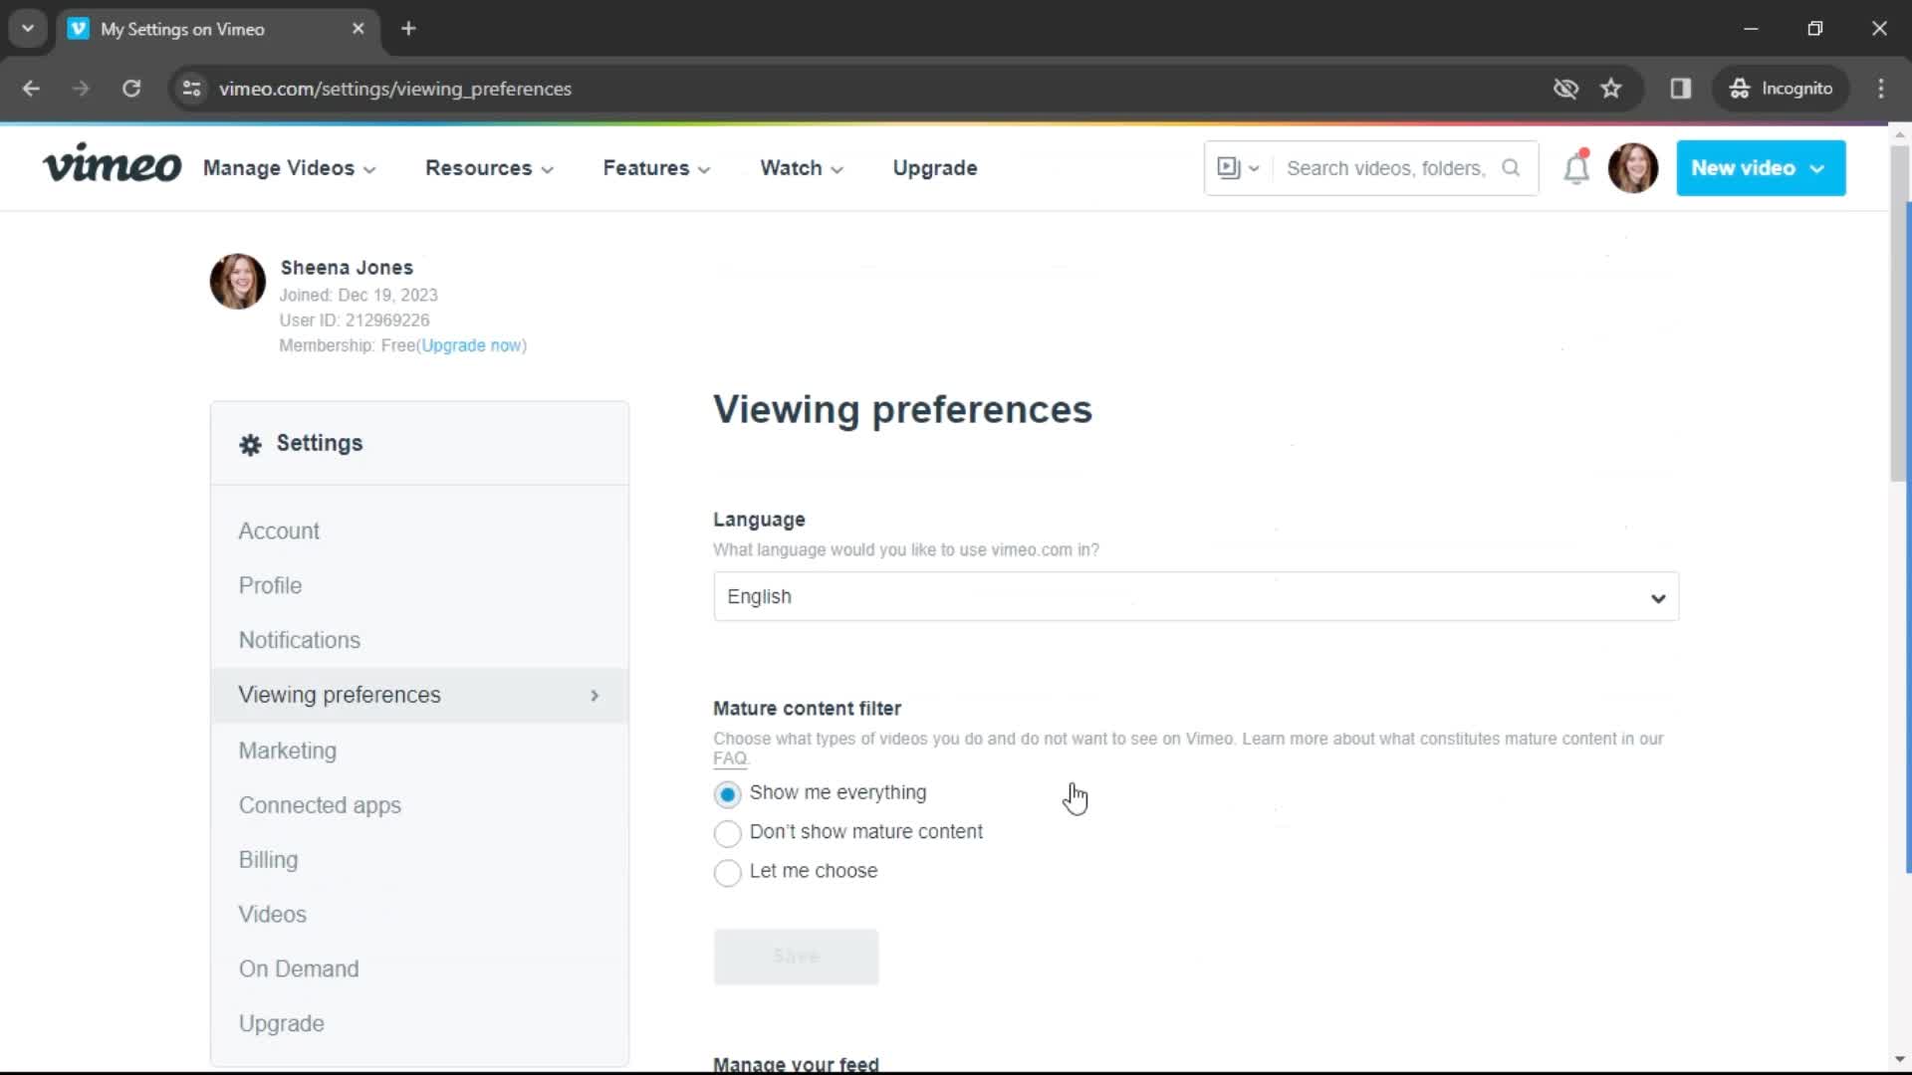Click the search input field
Viewport: 1912px width, 1075px height.
tap(1388, 166)
